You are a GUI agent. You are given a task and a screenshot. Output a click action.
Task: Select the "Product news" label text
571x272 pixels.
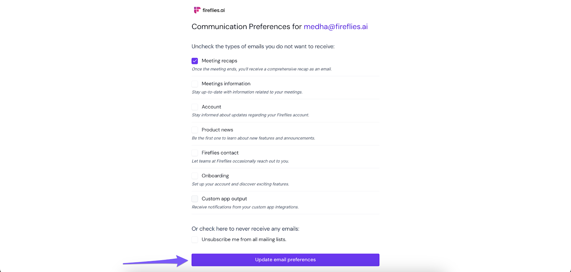click(x=217, y=130)
